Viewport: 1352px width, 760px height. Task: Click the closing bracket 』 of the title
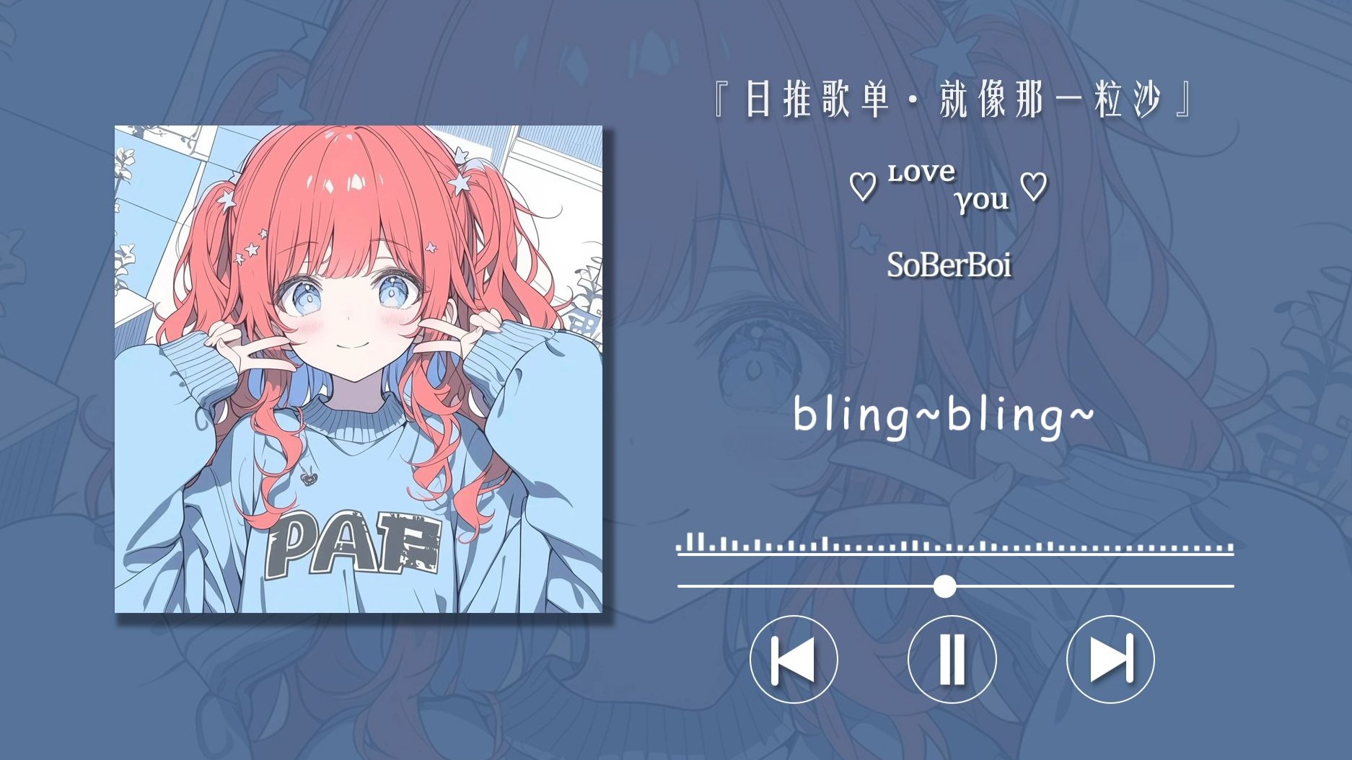click(x=1184, y=100)
